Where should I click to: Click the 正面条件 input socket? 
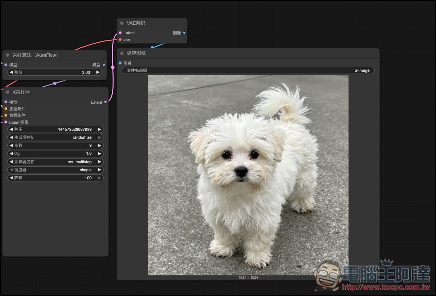(x=6, y=109)
